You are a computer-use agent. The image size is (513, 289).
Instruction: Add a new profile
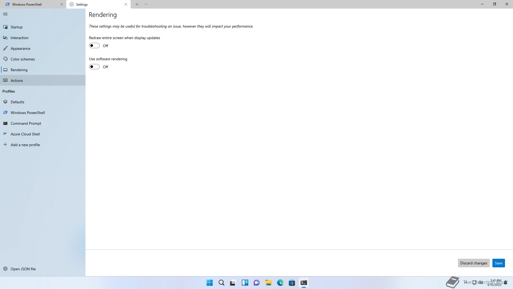click(25, 145)
